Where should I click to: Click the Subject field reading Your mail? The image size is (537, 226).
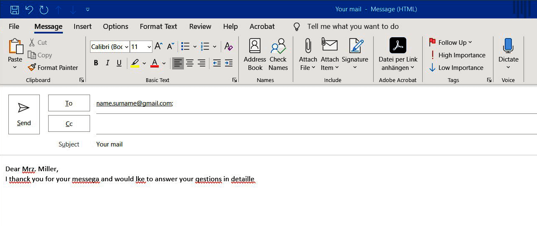click(x=316, y=144)
